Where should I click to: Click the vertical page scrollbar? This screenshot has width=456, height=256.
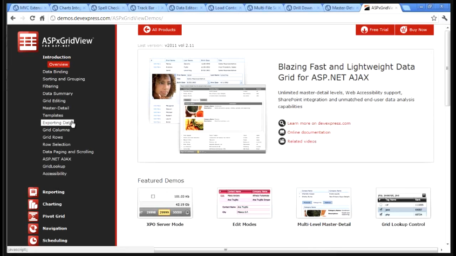tap(448, 68)
